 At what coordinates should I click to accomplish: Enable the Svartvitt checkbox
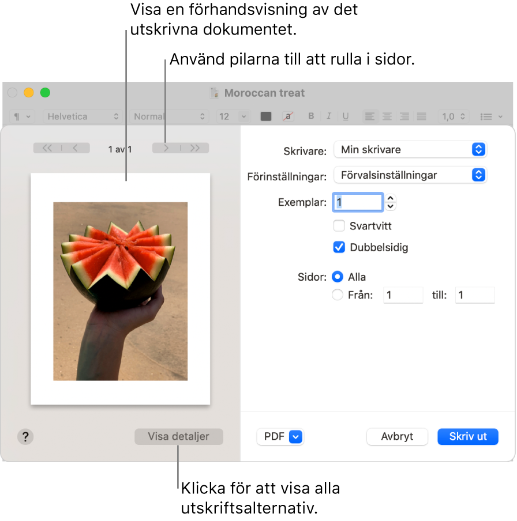pyautogui.click(x=339, y=226)
